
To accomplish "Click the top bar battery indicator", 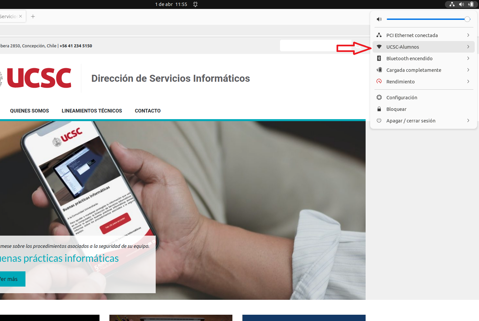I will 471,4.
